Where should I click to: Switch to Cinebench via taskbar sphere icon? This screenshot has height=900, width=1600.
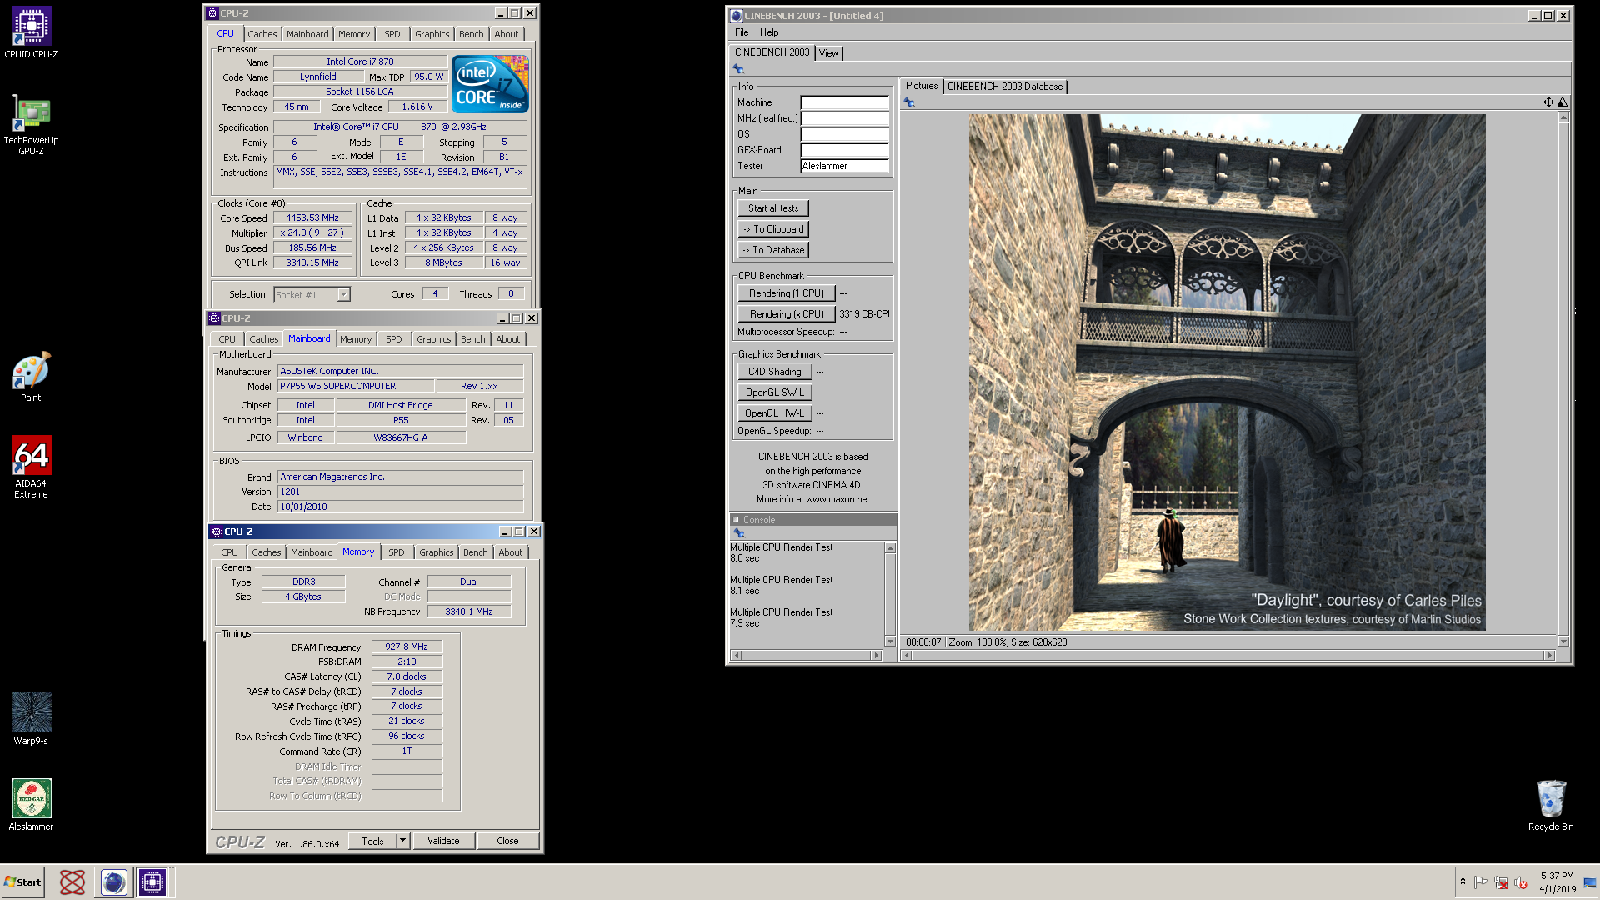[113, 882]
